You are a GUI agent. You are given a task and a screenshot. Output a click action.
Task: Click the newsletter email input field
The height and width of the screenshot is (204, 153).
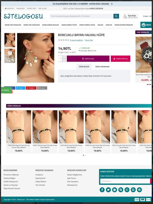click(125, 181)
